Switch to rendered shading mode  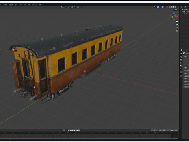click(x=176, y=7)
